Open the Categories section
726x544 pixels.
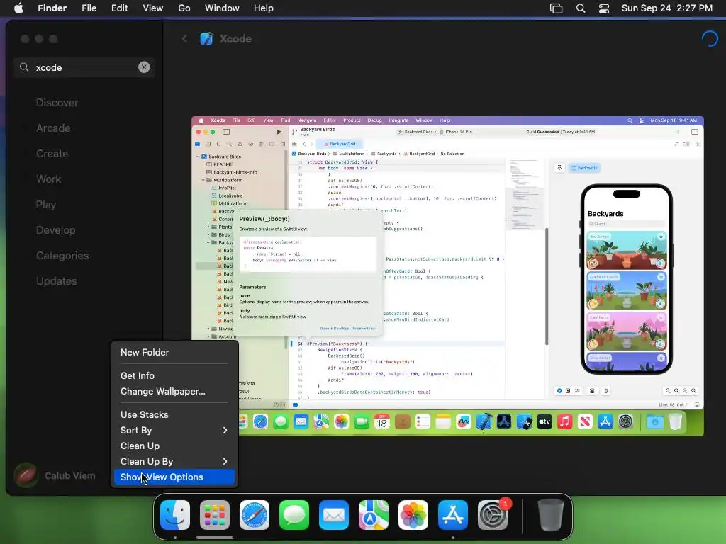[62, 255]
